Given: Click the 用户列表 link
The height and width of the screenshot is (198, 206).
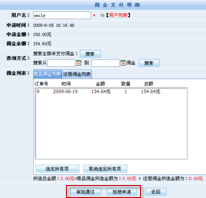Looking at the screenshot, I should pyautogui.click(x=118, y=15).
